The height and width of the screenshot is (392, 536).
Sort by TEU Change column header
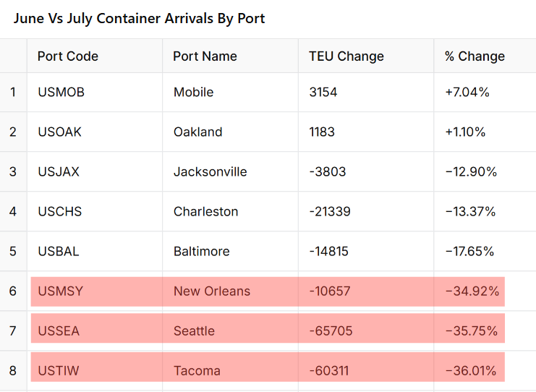coord(346,56)
